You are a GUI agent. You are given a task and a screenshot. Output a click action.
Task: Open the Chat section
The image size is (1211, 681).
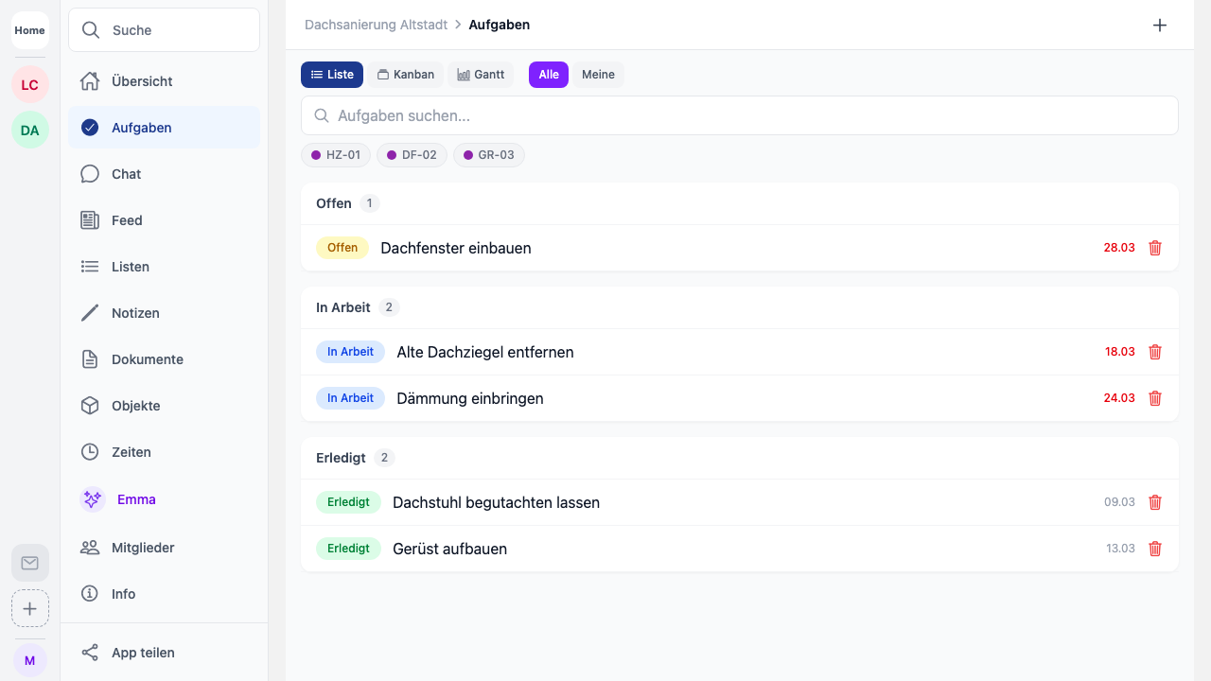(124, 174)
